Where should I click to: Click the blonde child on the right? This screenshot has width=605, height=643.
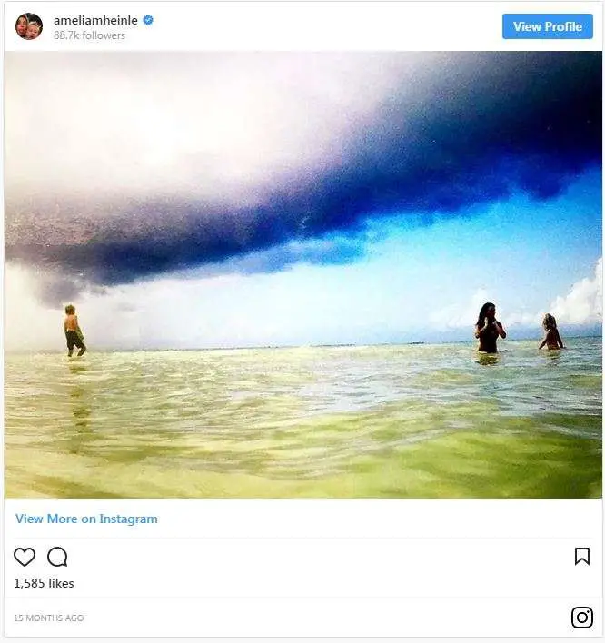pyautogui.click(x=550, y=332)
